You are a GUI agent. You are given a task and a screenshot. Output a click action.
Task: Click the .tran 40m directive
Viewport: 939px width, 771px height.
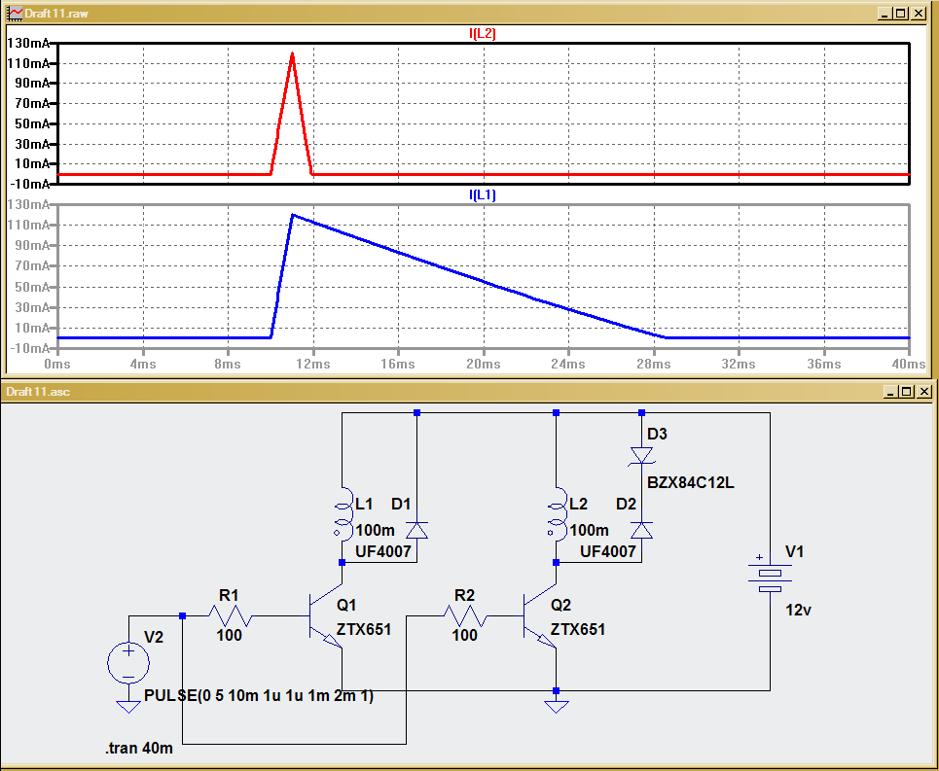(x=139, y=749)
